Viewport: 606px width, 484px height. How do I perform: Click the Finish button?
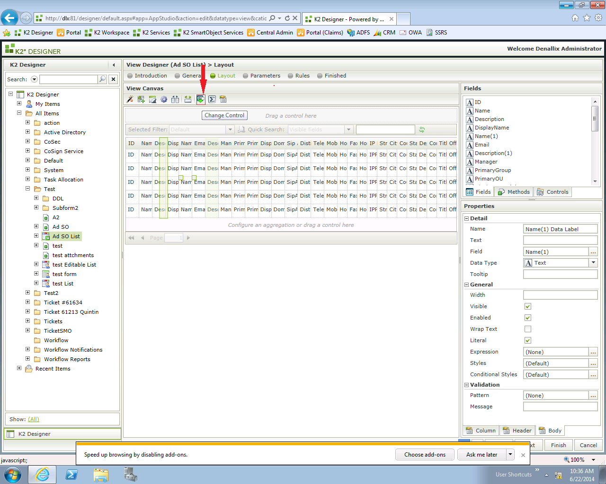(558, 445)
